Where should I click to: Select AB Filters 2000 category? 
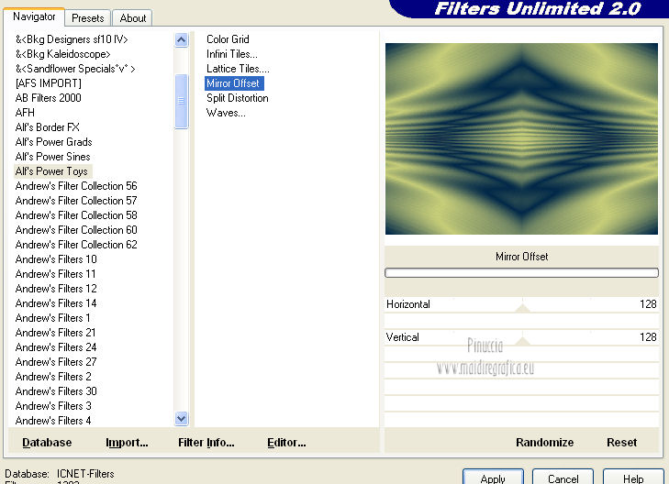(x=49, y=98)
